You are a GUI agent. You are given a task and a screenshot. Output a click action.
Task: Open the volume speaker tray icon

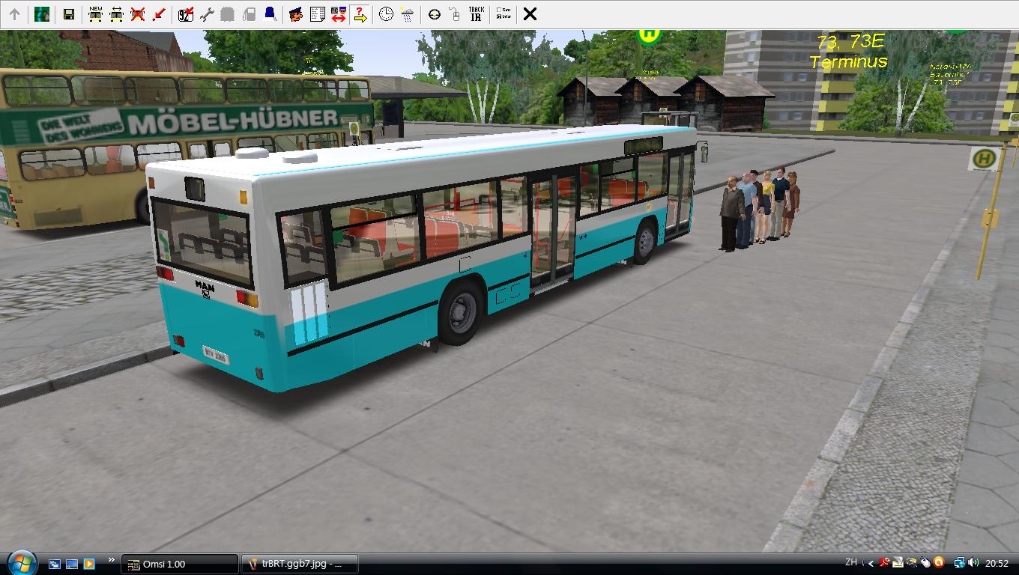973,563
